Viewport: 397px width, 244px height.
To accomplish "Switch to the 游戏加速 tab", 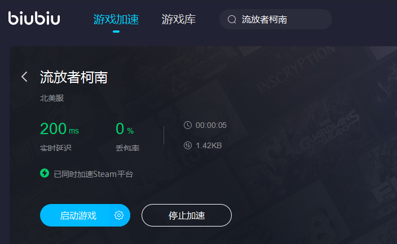I will coord(116,20).
